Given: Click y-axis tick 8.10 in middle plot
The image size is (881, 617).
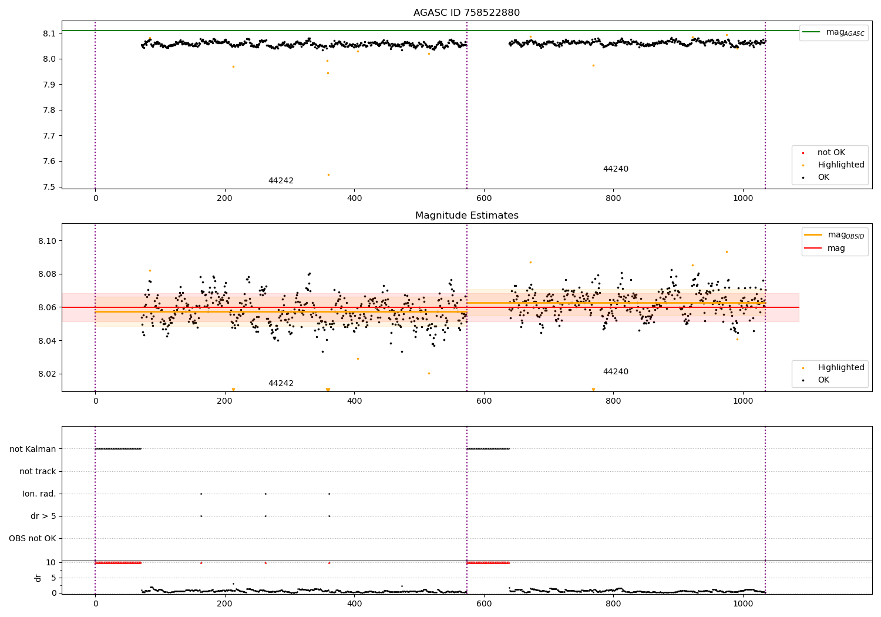Looking at the screenshot, I should (x=47, y=241).
